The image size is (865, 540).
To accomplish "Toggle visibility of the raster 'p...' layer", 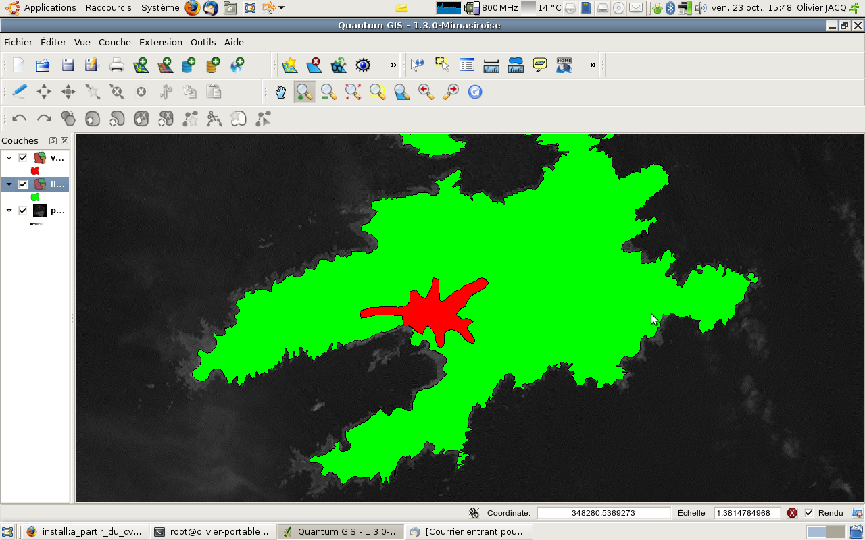I will (23, 211).
